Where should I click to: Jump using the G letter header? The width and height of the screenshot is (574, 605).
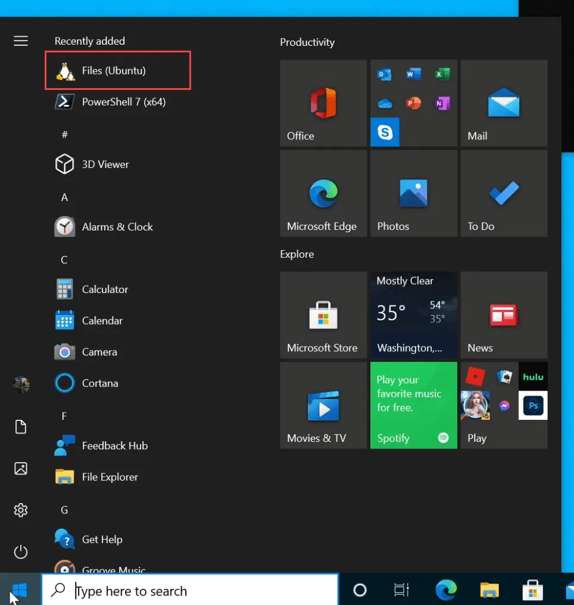point(64,510)
